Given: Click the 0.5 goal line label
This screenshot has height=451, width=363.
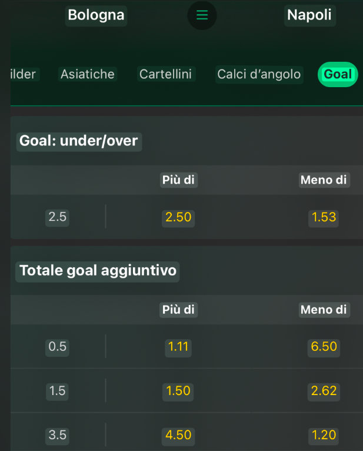Looking at the screenshot, I should [58, 347].
